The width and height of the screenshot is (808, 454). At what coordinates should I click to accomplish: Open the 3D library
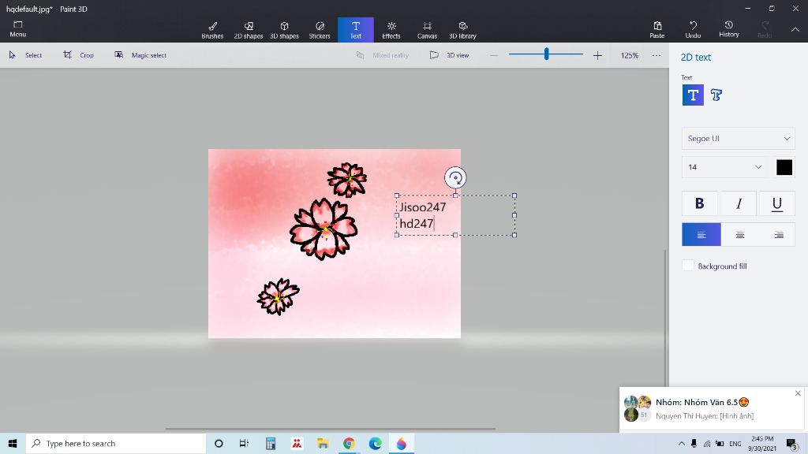(x=462, y=30)
